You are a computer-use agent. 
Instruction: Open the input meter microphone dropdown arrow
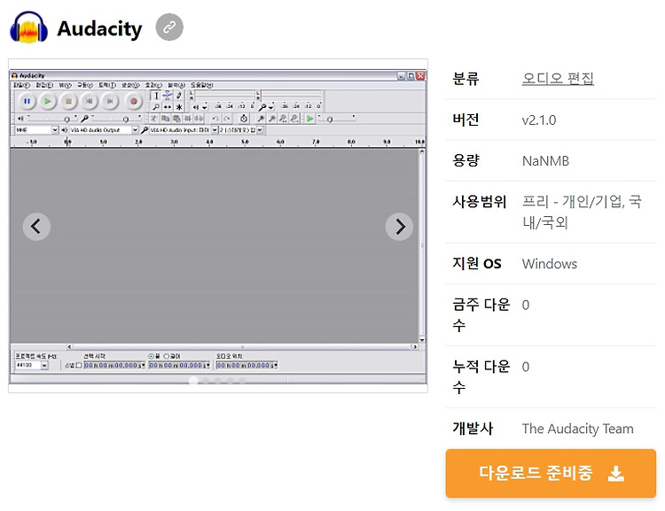(x=271, y=107)
